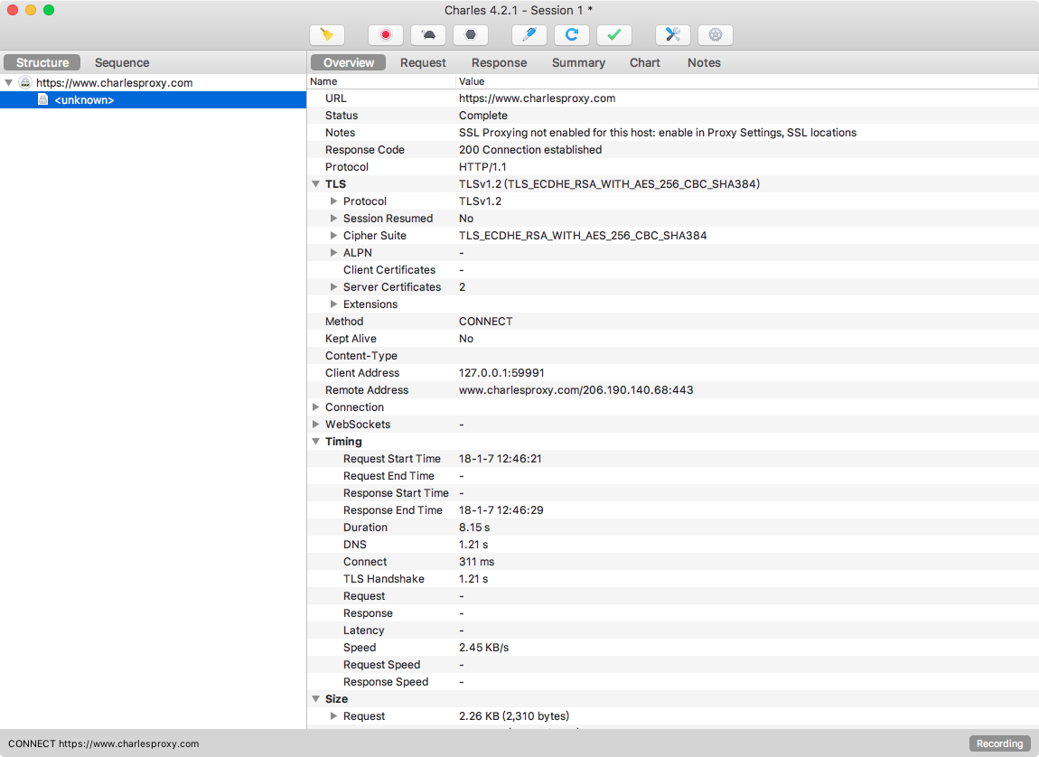
Task: Validate the response with the green checkmark
Action: tap(614, 35)
